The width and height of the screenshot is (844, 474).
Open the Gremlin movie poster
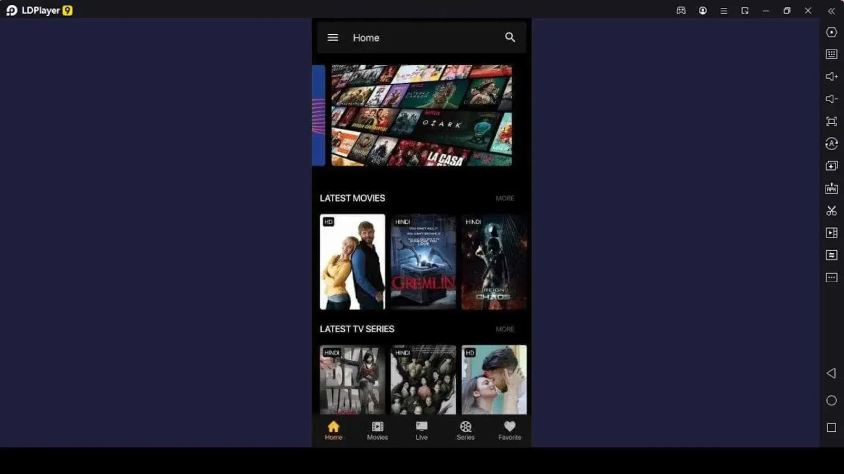point(423,262)
